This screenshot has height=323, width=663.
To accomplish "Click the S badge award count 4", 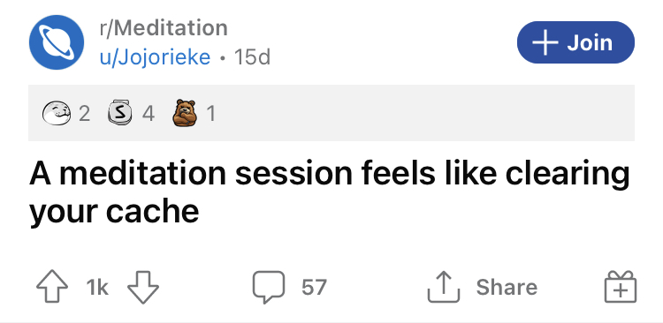I will (x=148, y=113).
